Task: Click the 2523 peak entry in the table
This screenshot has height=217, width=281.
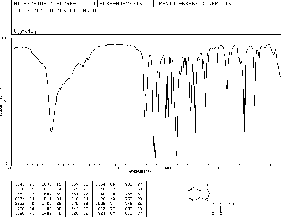Action: tap(20, 204)
